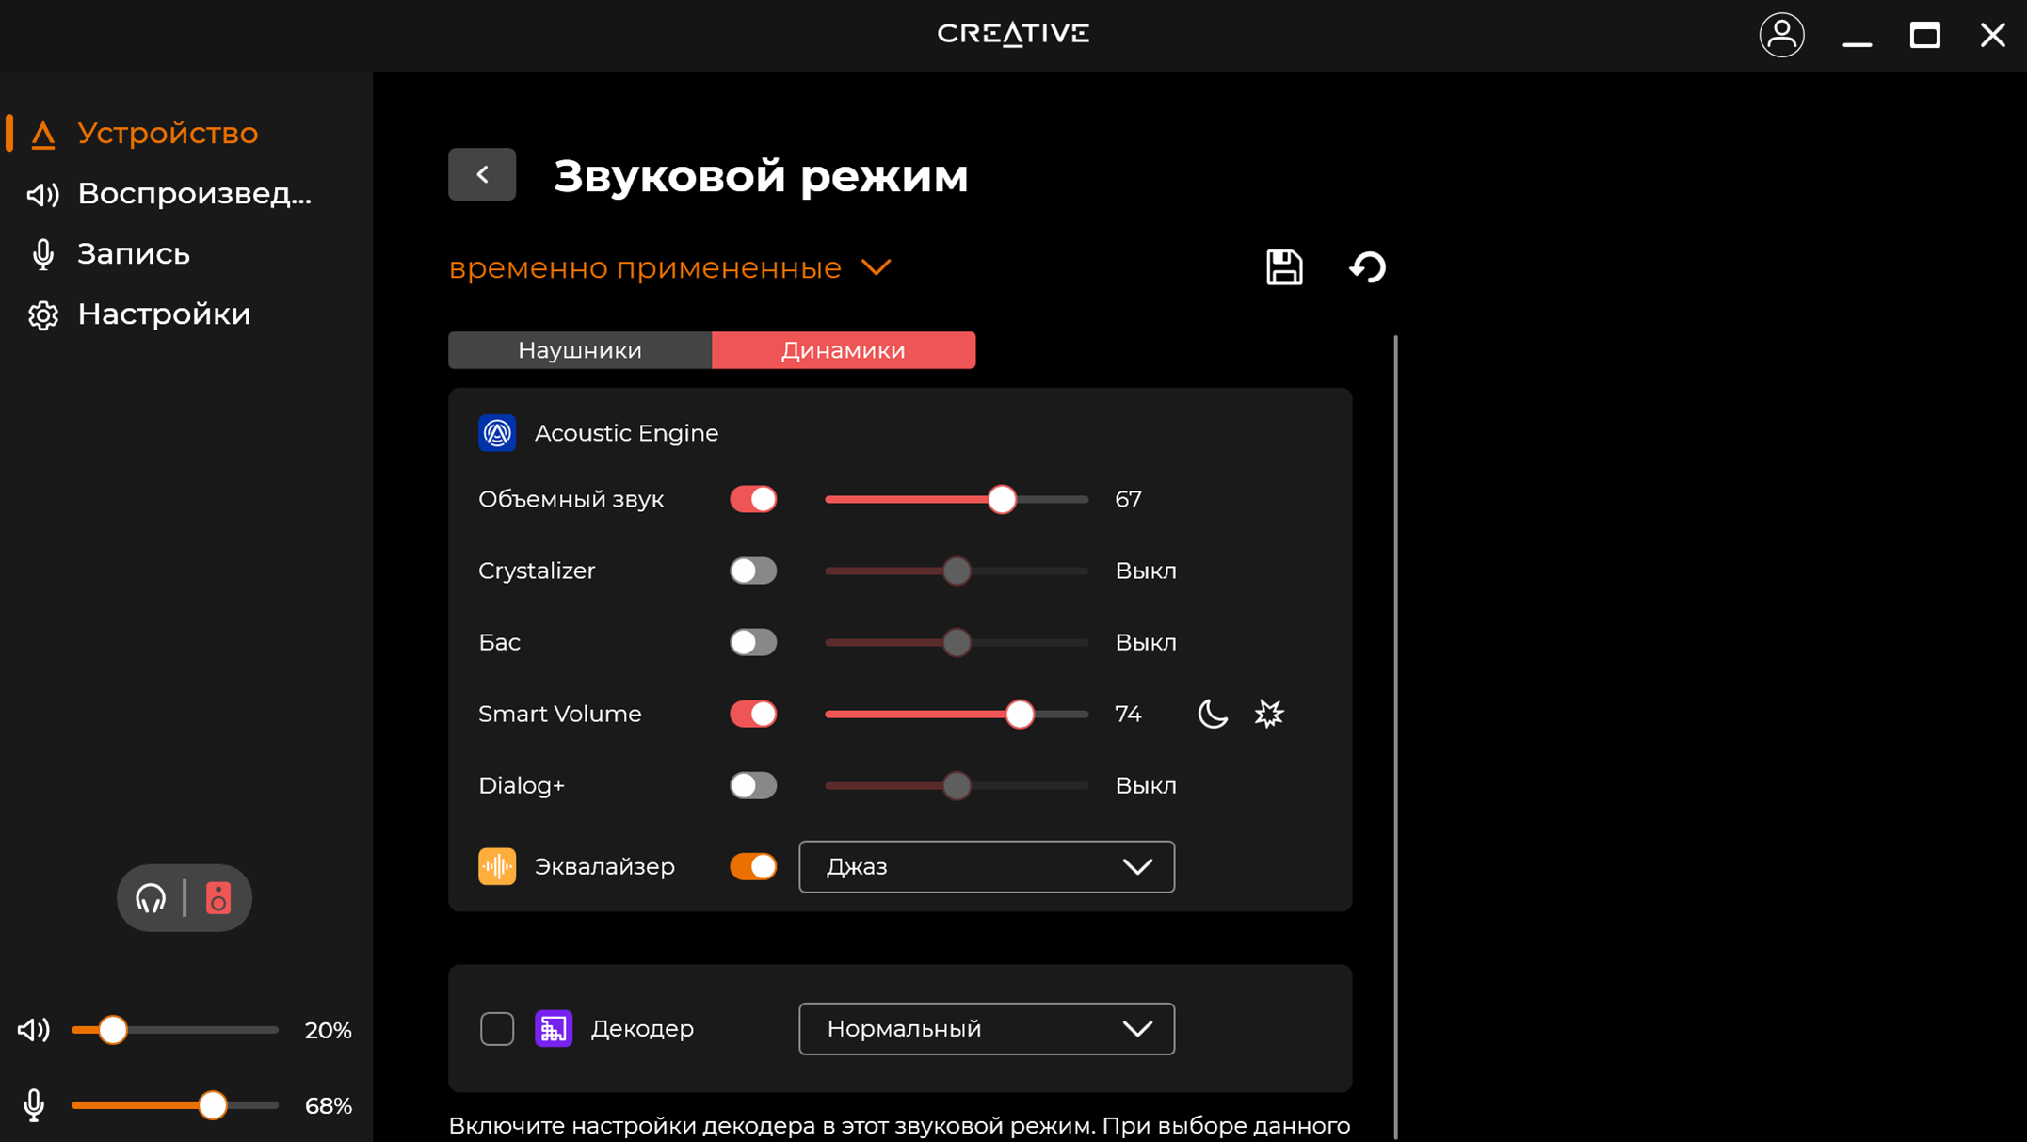
Task: Switch output to headphones icon
Action: coord(151,898)
